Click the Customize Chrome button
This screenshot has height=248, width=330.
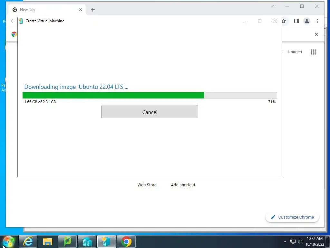point(292,217)
